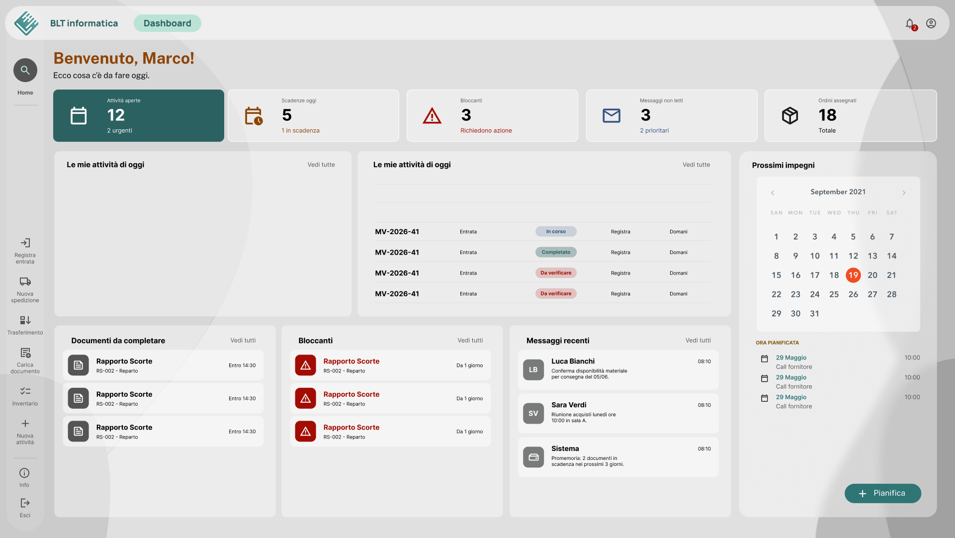The height and width of the screenshot is (538, 955).
Task: Select day 7 in the calendar
Action: tap(892, 237)
